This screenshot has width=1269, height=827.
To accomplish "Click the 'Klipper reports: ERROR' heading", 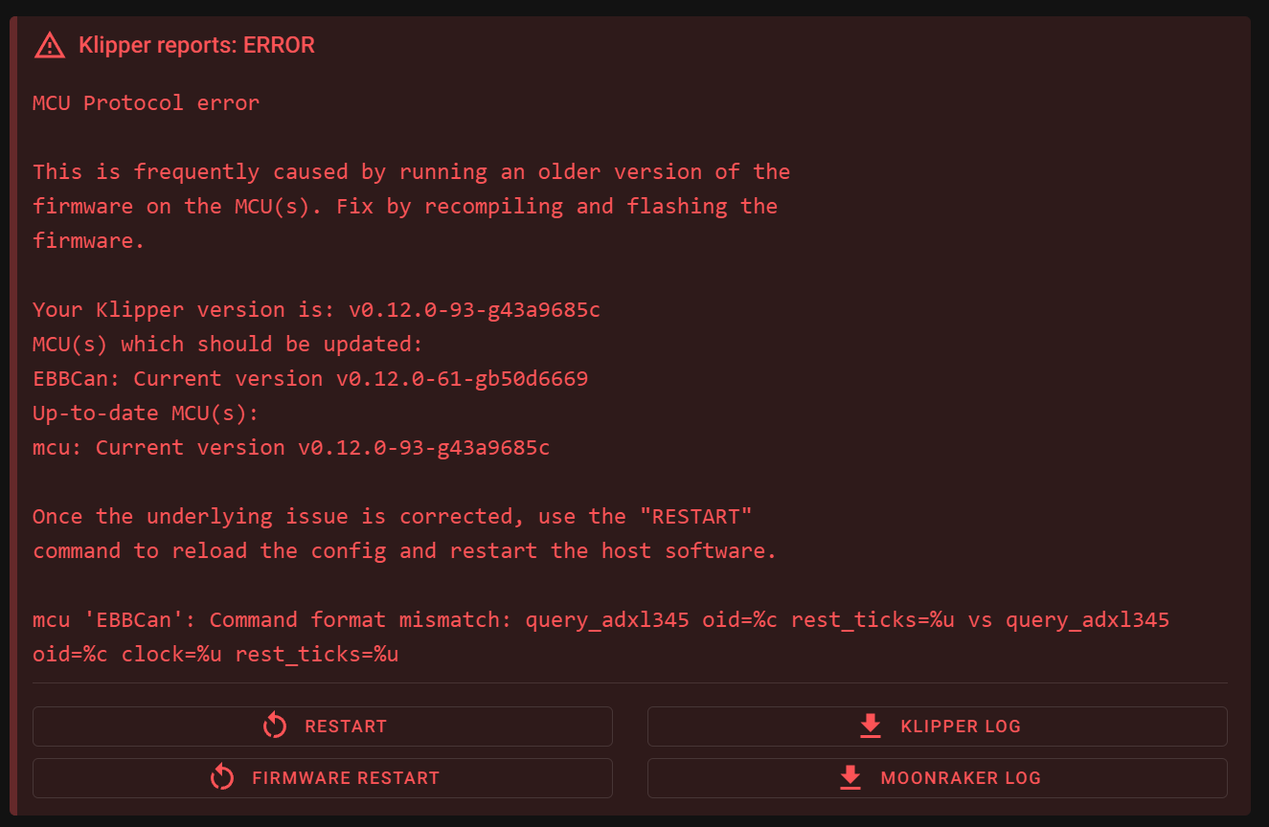I will point(196,45).
